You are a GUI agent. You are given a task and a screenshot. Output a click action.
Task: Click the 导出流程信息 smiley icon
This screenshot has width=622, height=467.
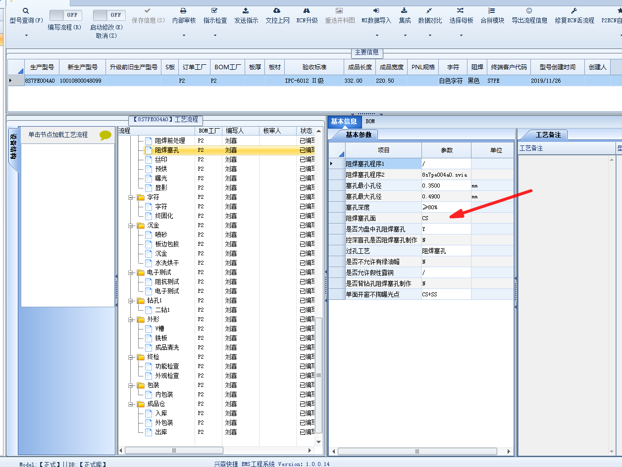coord(529,10)
